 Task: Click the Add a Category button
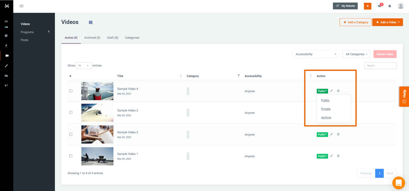[355, 22]
